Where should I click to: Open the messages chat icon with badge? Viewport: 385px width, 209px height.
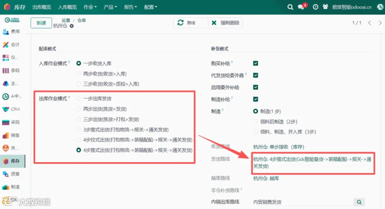click(302, 6)
